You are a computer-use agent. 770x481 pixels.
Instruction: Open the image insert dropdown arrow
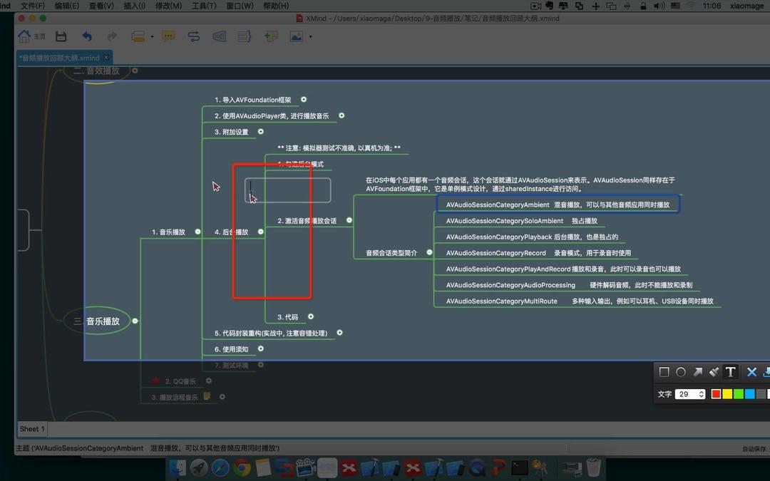(x=309, y=36)
